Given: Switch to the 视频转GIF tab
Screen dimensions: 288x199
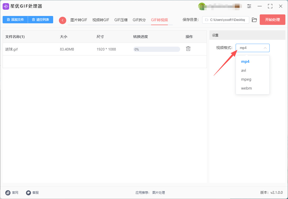Looking at the screenshot, I should coord(101,20).
